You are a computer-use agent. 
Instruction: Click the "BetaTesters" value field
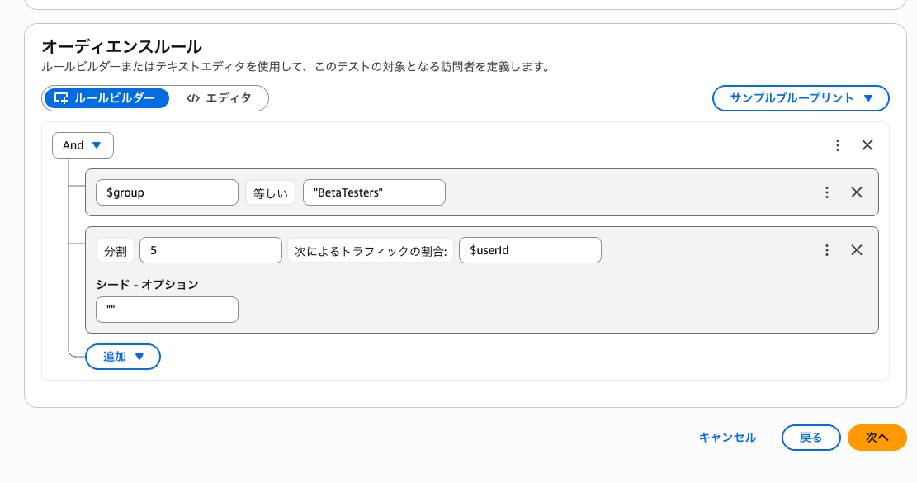tap(374, 192)
